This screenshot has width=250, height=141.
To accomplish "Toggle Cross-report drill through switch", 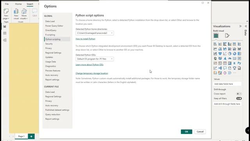I will tap(239, 94).
